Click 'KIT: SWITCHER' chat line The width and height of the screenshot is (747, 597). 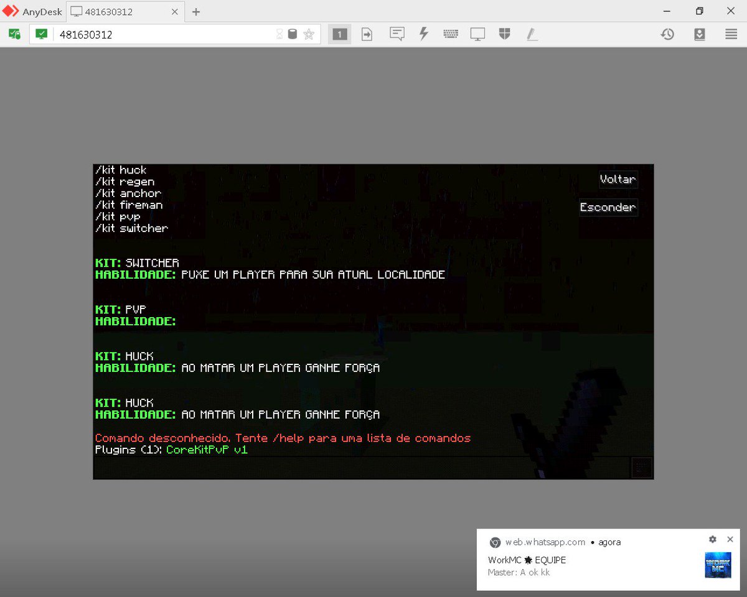[137, 263]
